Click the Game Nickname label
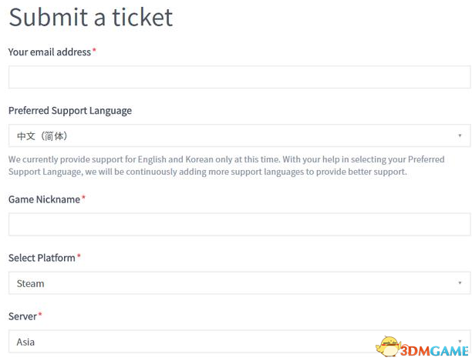 coord(44,199)
